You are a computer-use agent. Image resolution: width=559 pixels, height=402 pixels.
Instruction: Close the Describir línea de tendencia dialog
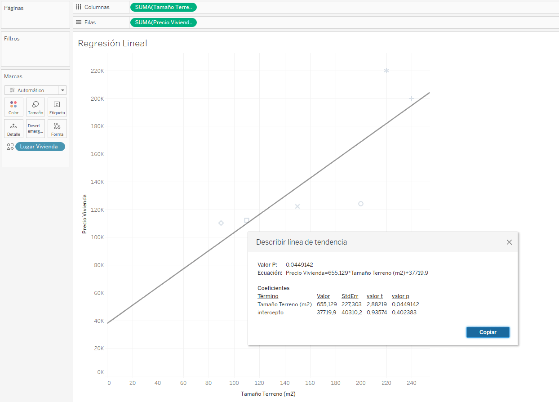coord(509,242)
